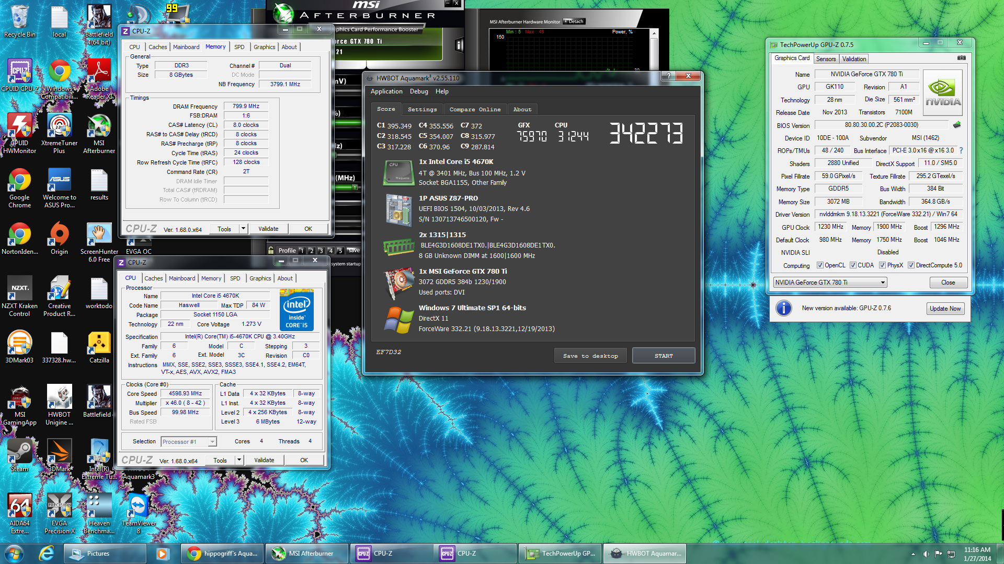This screenshot has width=1004, height=564.
Task: Click GPU-Z screenshot camera icon
Action: coord(961,58)
